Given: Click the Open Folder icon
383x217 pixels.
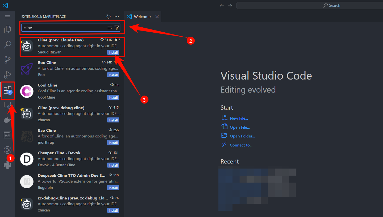Looking at the screenshot, I should 224,136.
